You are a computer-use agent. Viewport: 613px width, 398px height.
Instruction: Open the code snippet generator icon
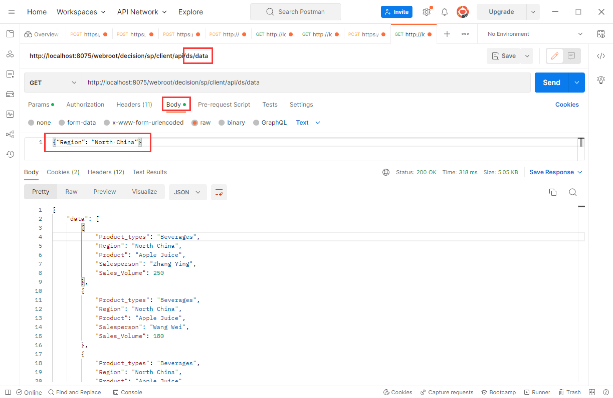point(601,56)
